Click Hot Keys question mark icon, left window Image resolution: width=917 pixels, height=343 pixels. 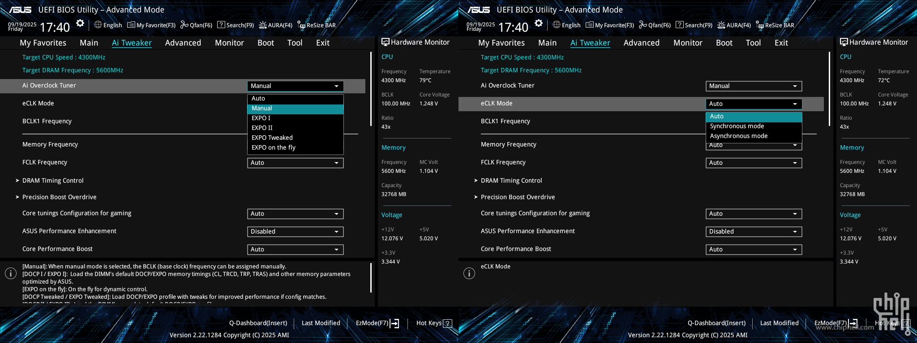(x=447, y=323)
